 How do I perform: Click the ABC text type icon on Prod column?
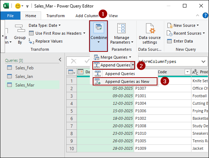(195, 72)
